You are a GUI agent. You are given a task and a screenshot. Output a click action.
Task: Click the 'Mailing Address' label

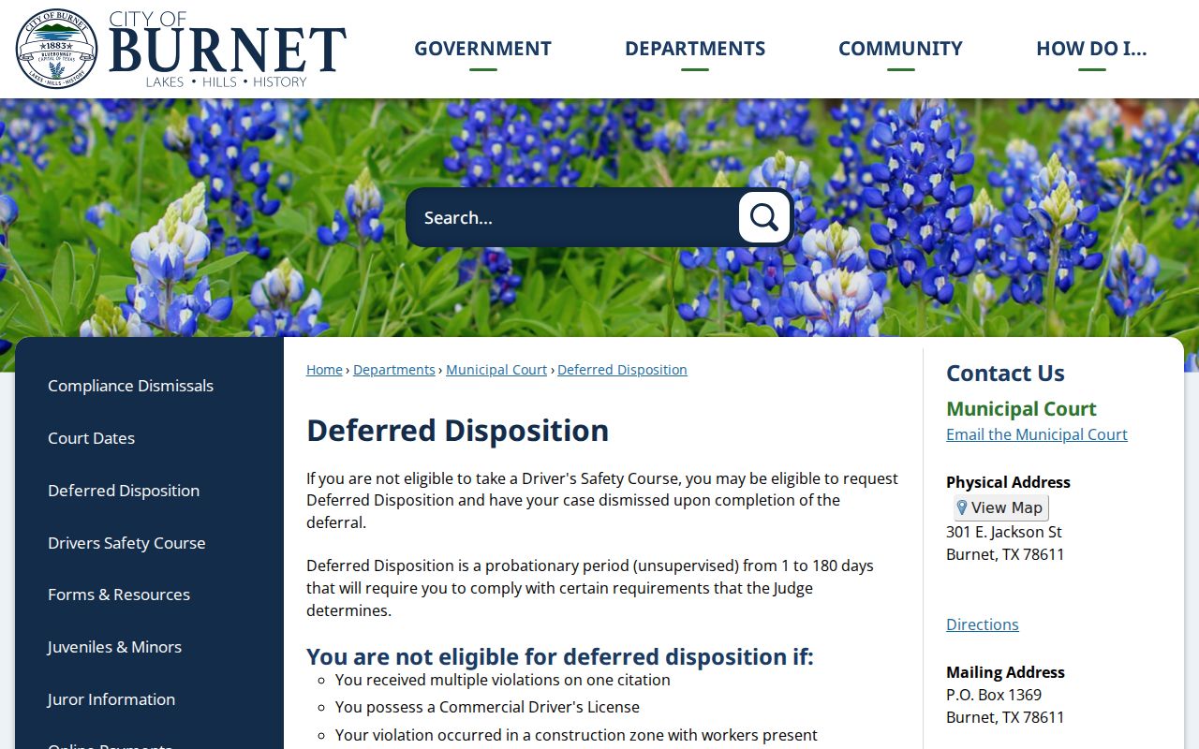pyautogui.click(x=1005, y=672)
